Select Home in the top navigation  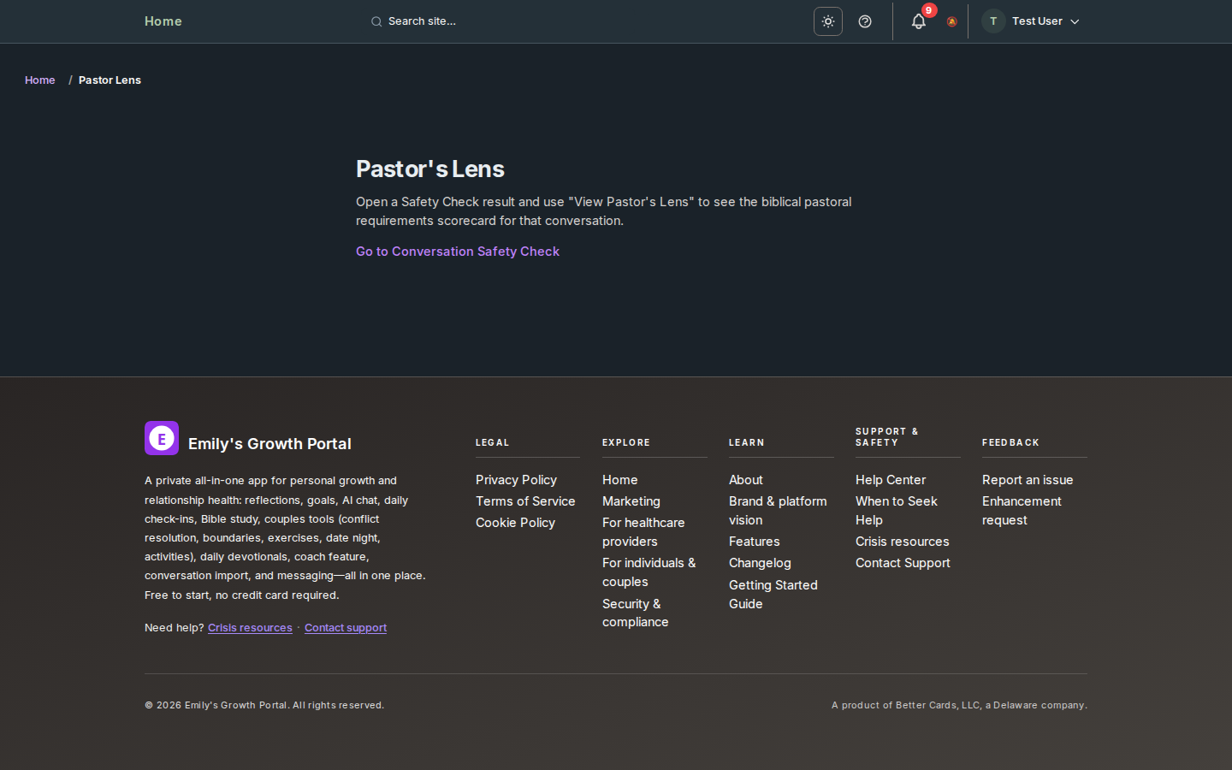163,21
